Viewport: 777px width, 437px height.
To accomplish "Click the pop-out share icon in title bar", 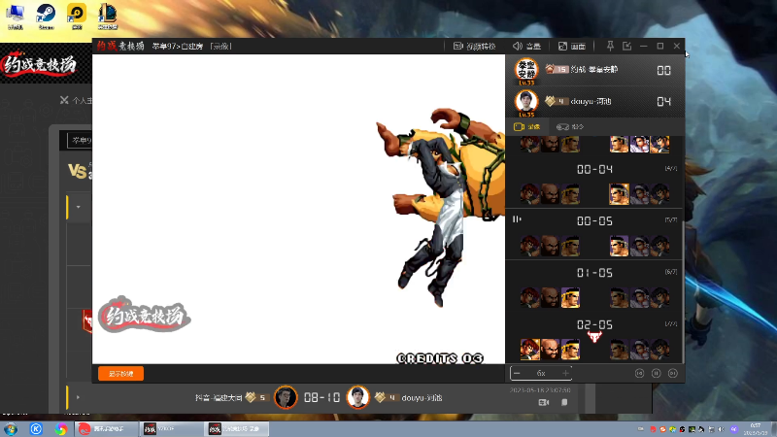I will point(626,46).
